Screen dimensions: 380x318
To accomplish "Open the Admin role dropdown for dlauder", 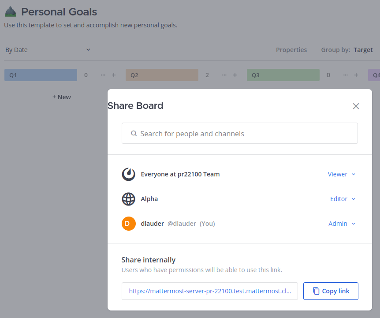I will coord(342,224).
